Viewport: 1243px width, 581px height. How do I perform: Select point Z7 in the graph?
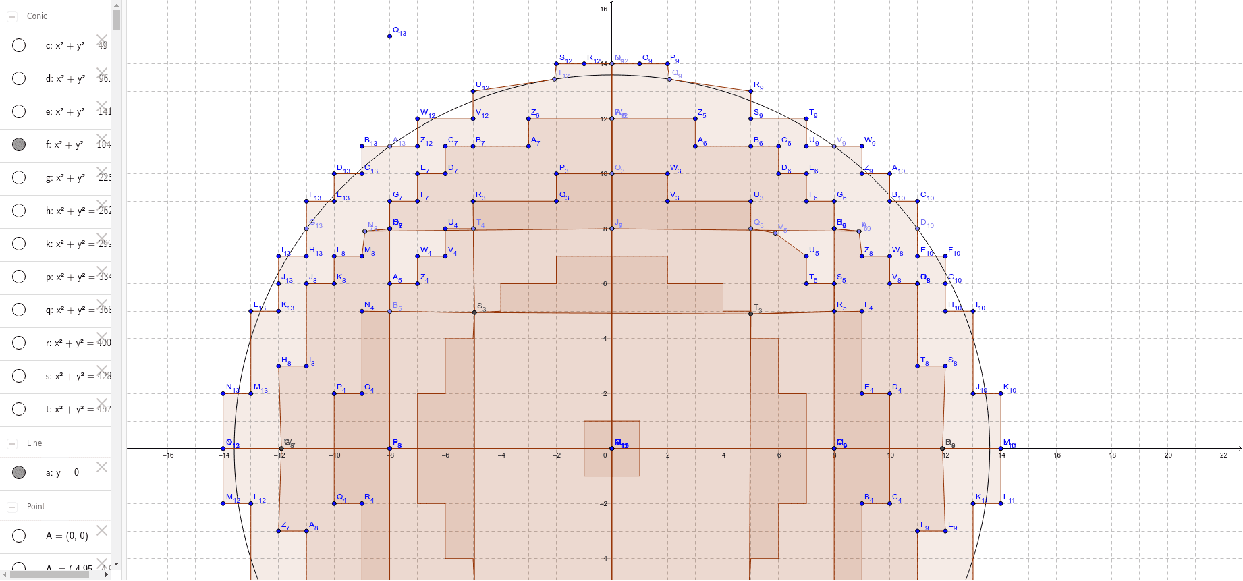(x=279, y=531)
